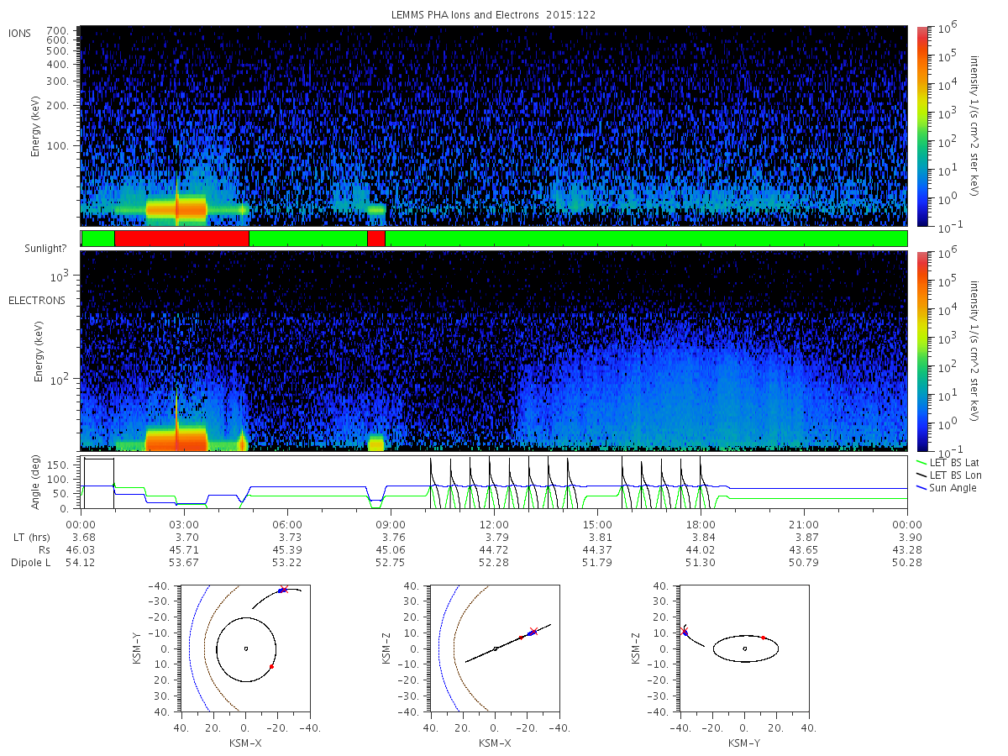
Task: Click the IONS panel label
Action: click(21, 33)
